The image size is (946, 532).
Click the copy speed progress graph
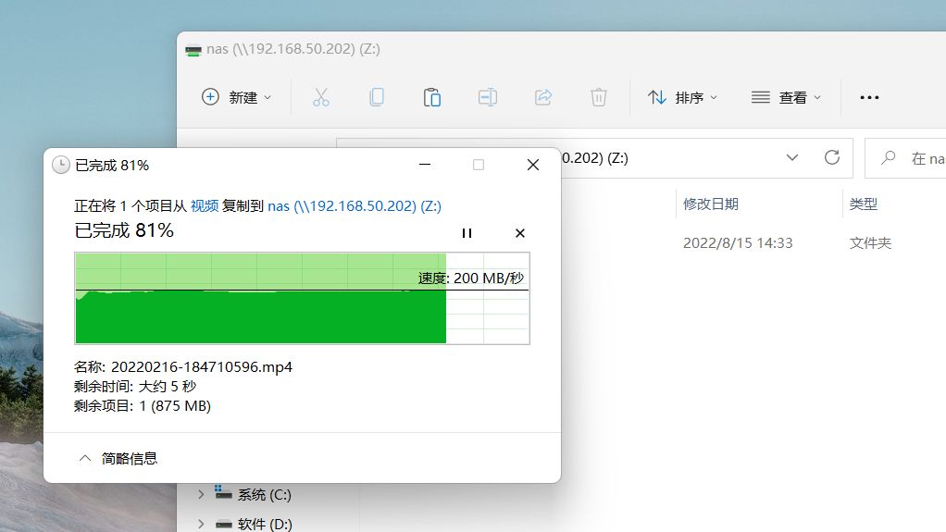(303, 299)
